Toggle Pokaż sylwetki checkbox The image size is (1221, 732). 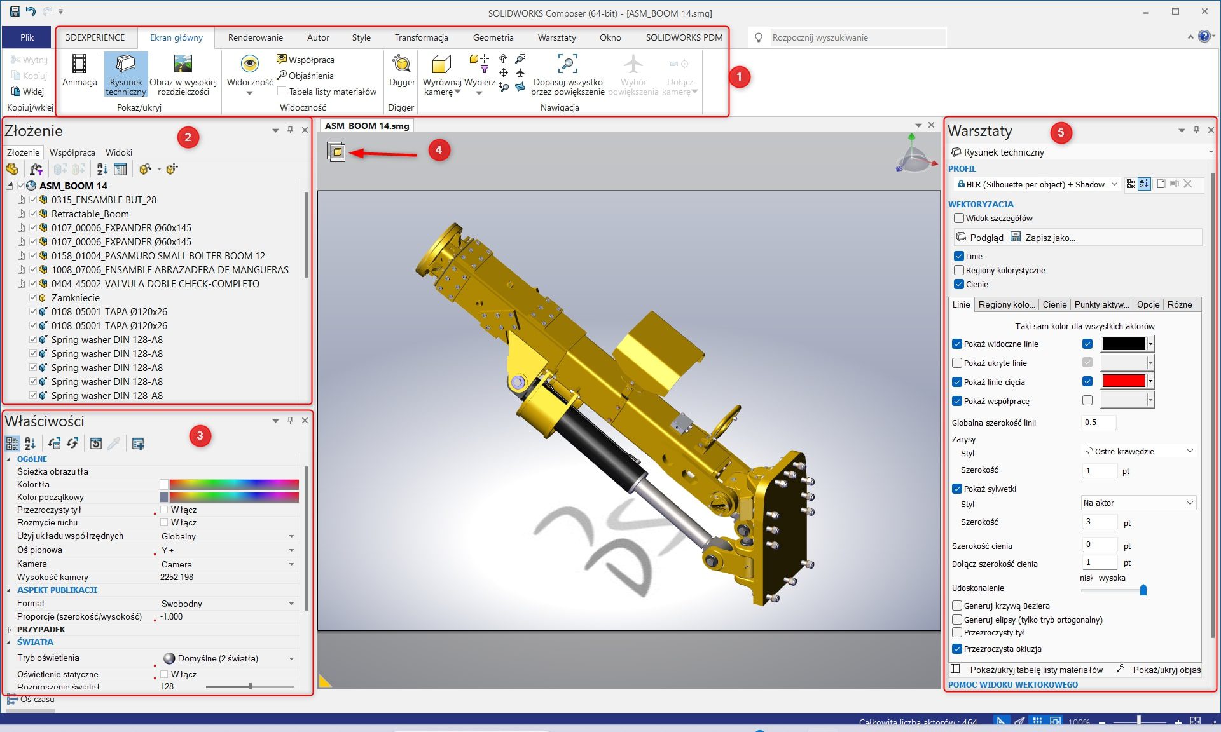coord(957,489)
